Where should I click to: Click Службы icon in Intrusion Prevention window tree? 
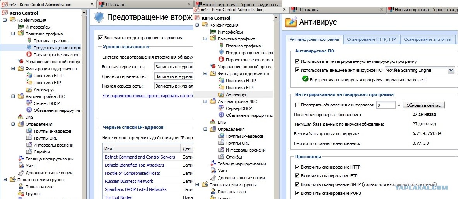[29, 152]
